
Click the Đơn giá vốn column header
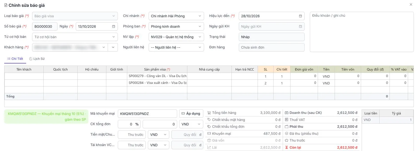pos(304,69)
